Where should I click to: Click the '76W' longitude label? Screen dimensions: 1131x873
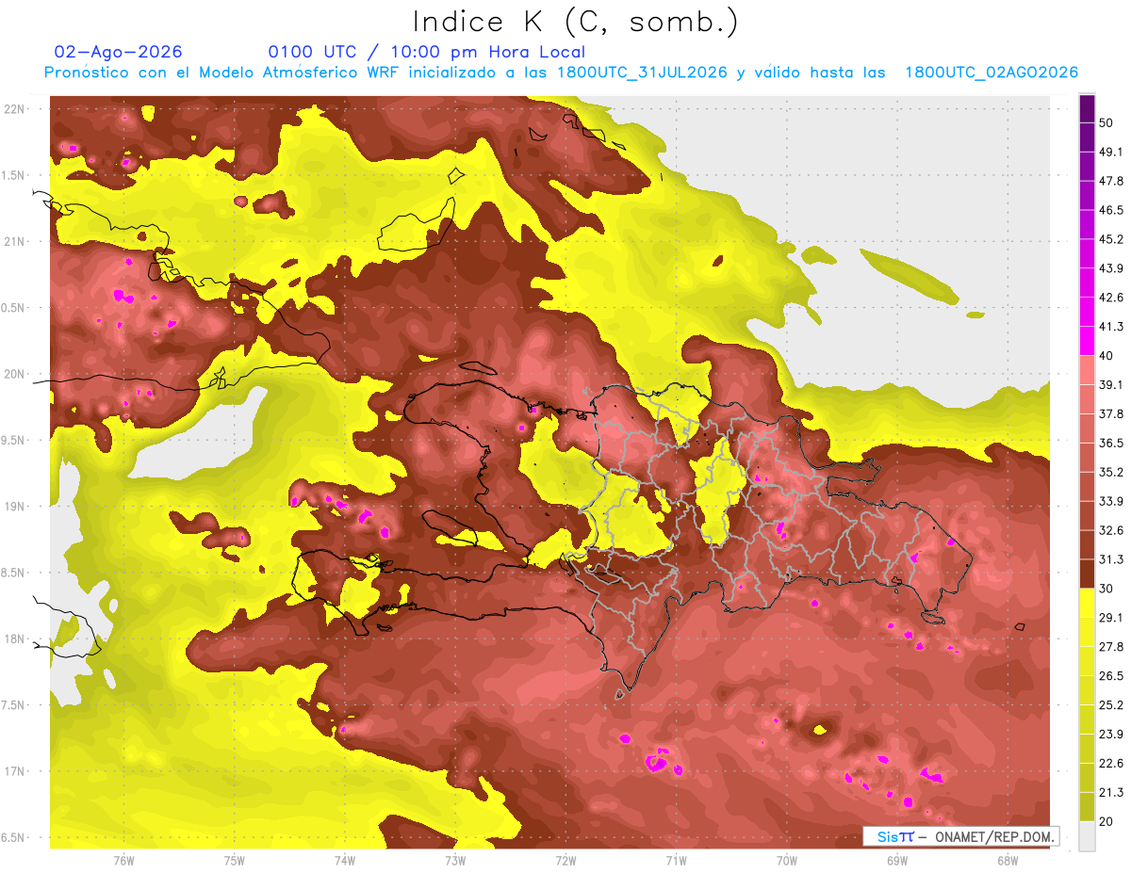123,860
